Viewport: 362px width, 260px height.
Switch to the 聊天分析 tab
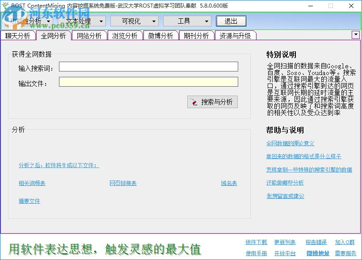click(17, 35)
